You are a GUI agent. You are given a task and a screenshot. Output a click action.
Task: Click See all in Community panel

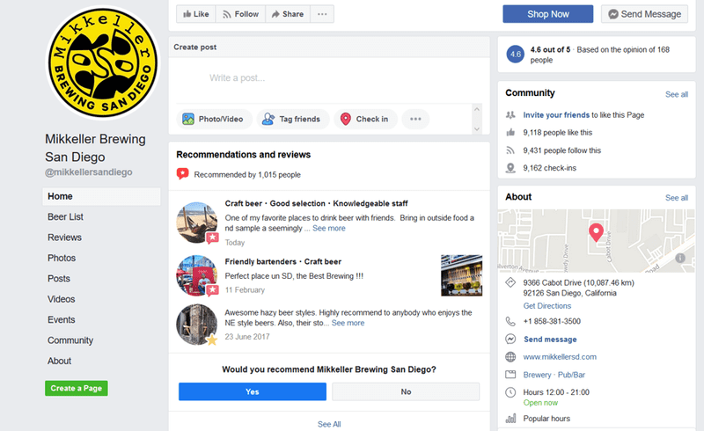(677, 94)
